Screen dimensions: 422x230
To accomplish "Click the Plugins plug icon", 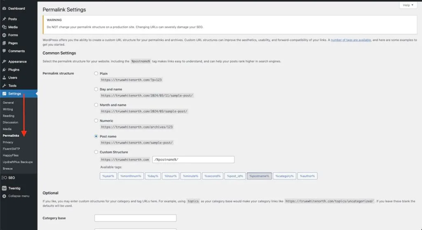I will click(4, 70).
